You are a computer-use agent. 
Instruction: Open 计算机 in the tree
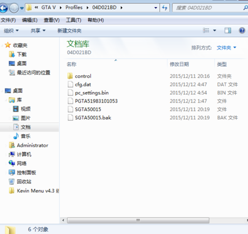[24, 155]
